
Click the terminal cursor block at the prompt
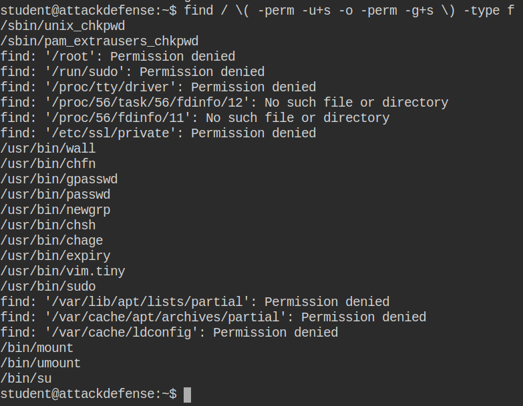[187, 394]
